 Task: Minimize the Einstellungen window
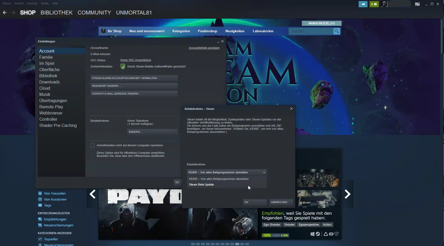pos(218,41)
